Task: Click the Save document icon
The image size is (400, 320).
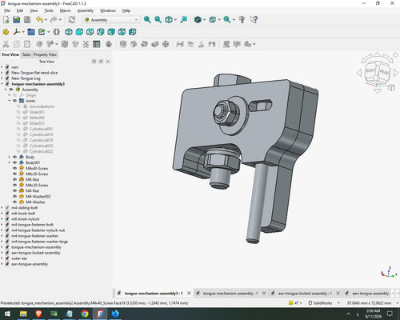Action: (27, 20)
